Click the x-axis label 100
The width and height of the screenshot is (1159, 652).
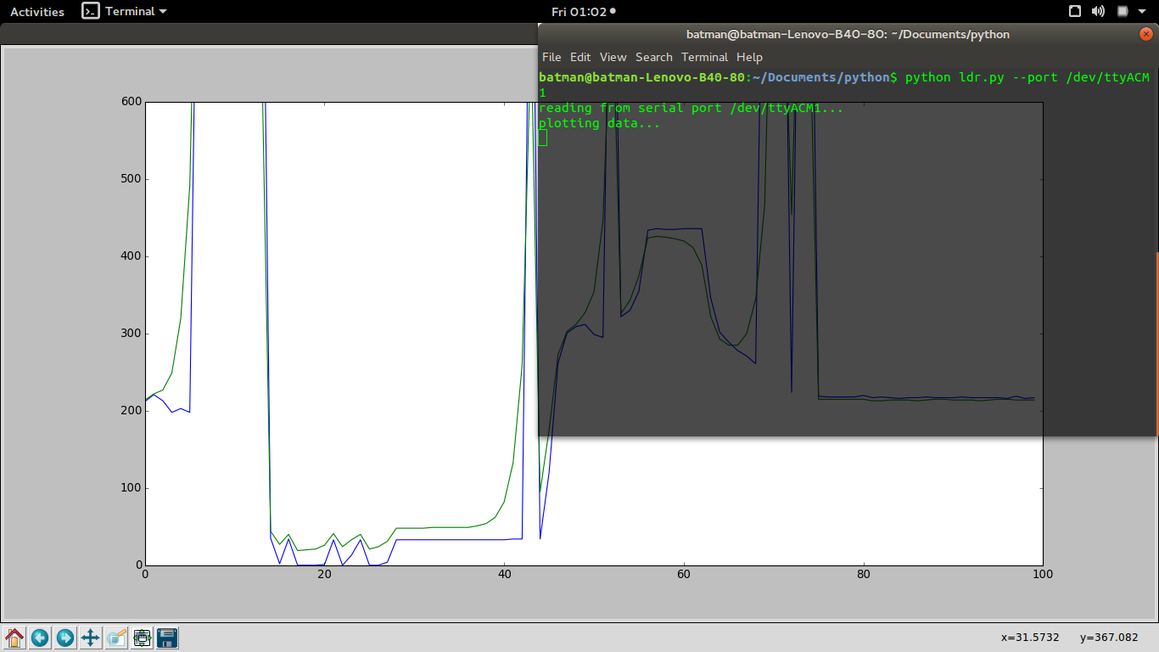click(x=1042, y=574)
